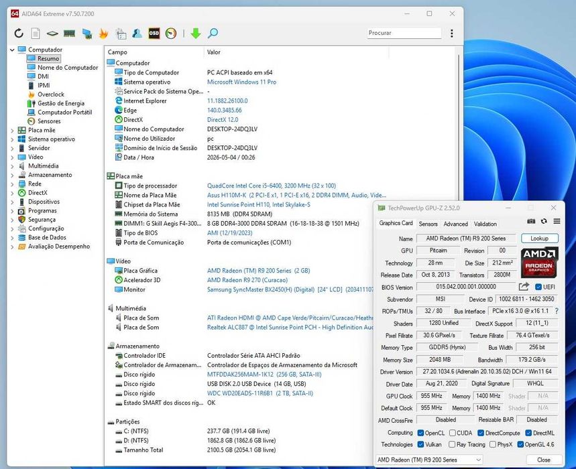Switch to the Advanced tab in GPU-Z
576x469 pixels.
(455, 224)
